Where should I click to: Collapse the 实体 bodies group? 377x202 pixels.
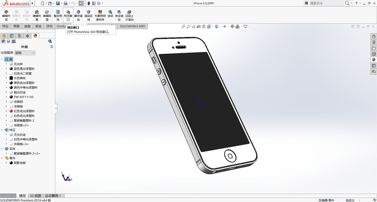tap(2, 149)
